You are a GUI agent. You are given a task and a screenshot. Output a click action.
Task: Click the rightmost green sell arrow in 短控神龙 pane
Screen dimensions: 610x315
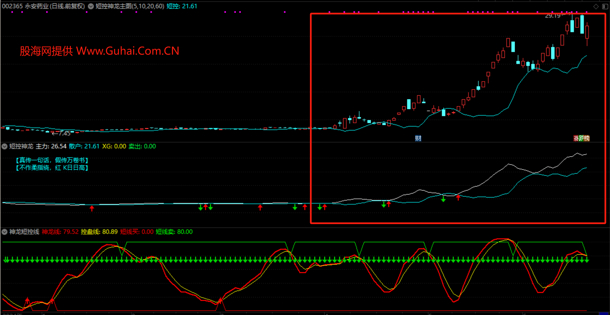[x=444, y=199]
